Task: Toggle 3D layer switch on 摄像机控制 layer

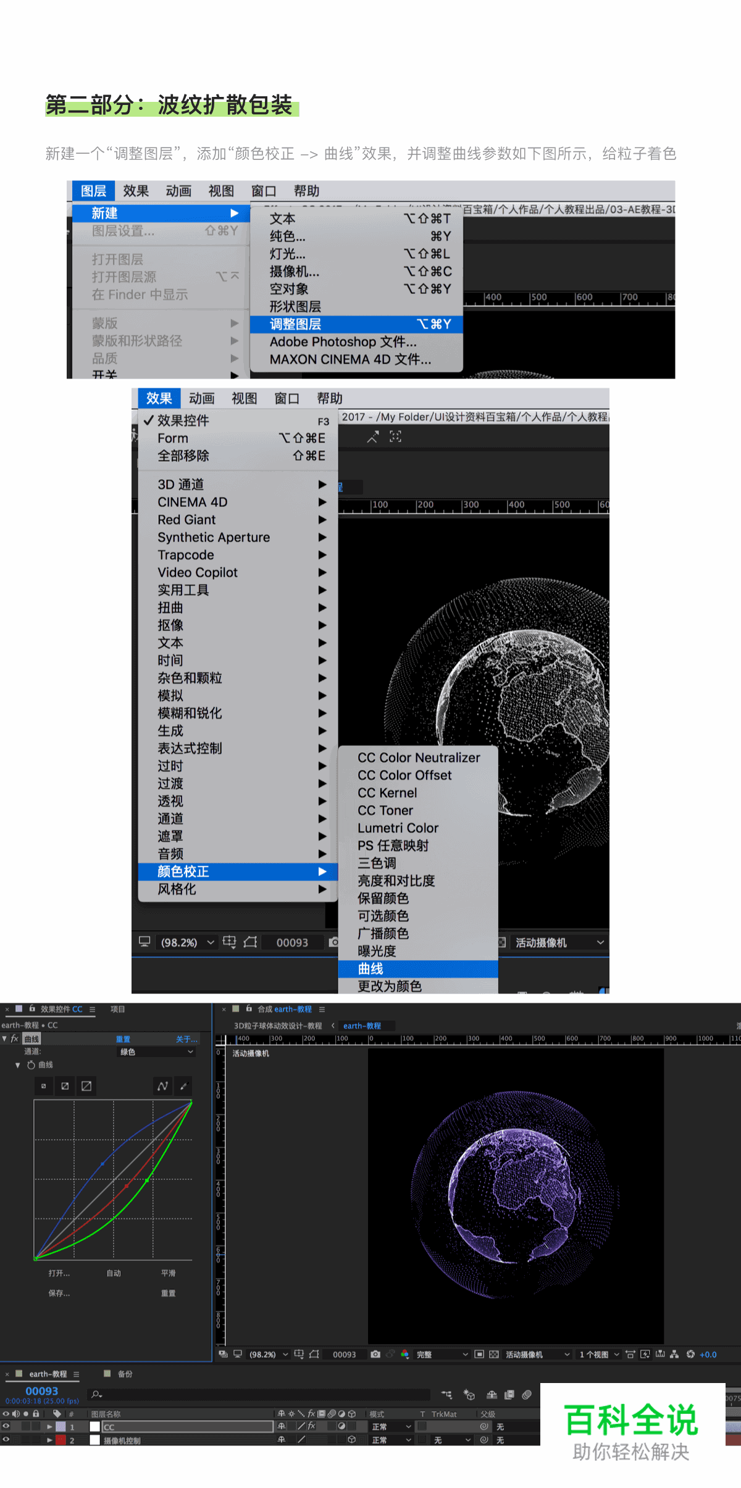Action: coord(352,1439)
